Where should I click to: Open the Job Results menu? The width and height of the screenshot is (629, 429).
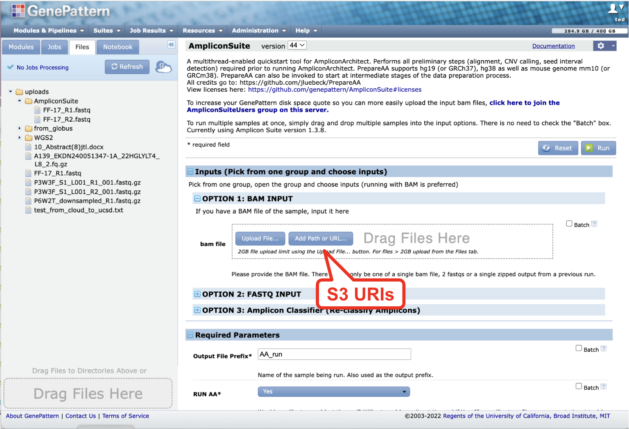[152, 31]
